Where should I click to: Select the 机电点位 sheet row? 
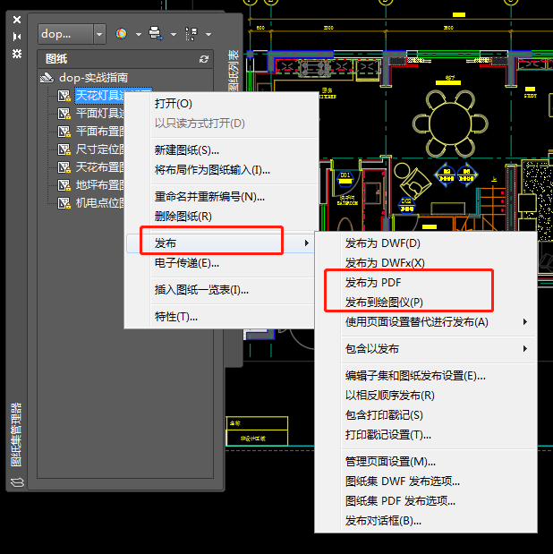point(100,203)
